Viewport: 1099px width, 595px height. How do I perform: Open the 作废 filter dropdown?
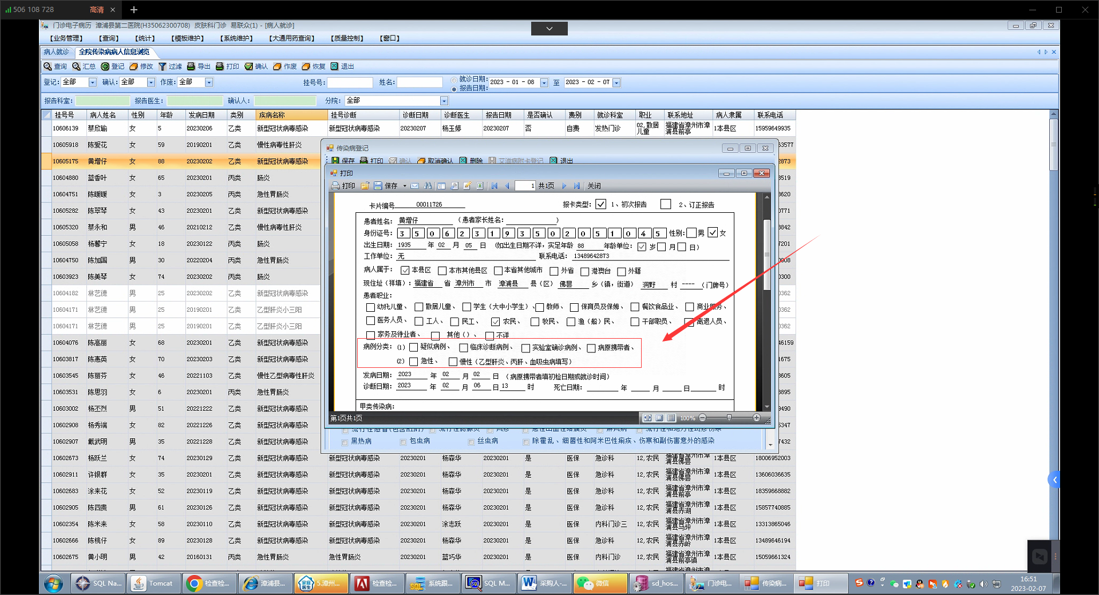(x=209, y=82)
